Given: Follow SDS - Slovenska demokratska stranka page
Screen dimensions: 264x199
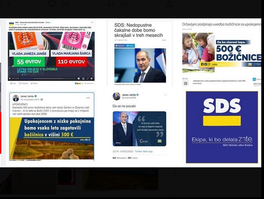Looking at the screenshot, I should pos(48,22).
